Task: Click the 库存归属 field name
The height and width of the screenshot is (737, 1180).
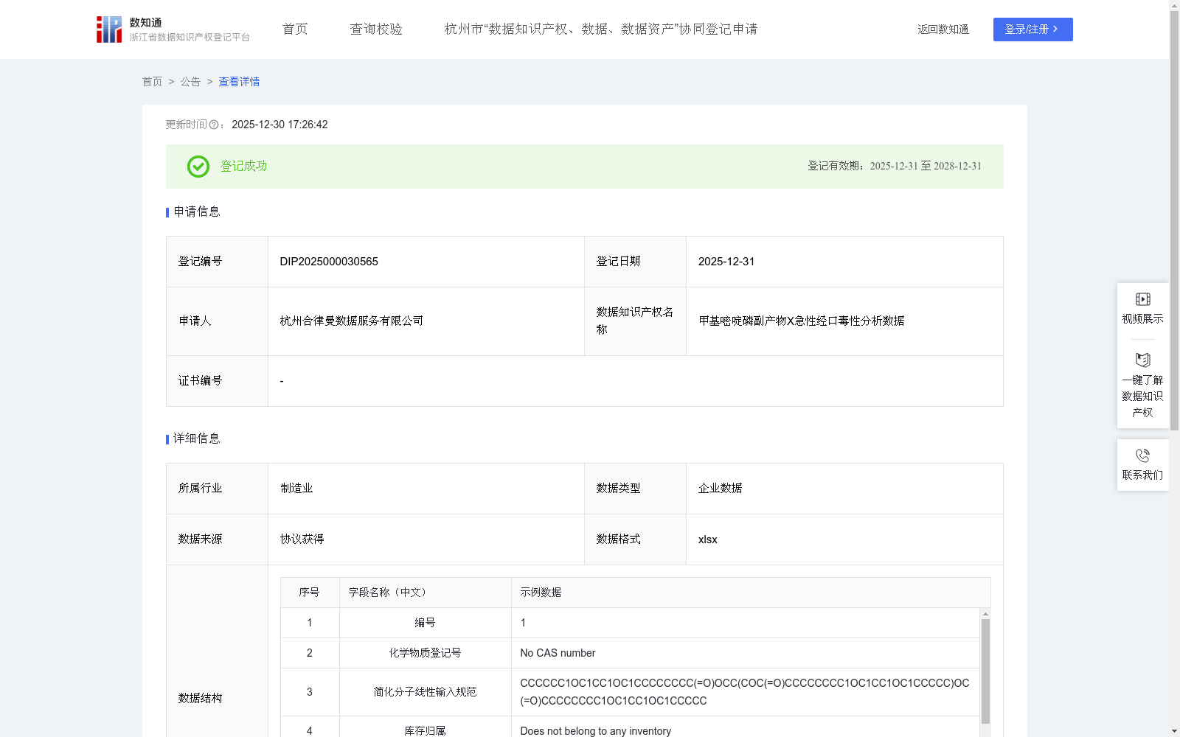Action: 426,731
